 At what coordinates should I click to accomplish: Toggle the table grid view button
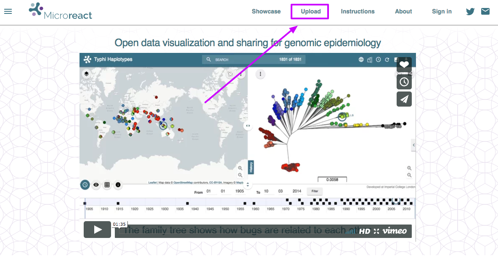click(x=107, y=184)
